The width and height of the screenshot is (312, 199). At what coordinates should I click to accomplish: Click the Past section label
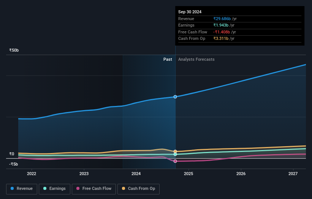[168, 59]
